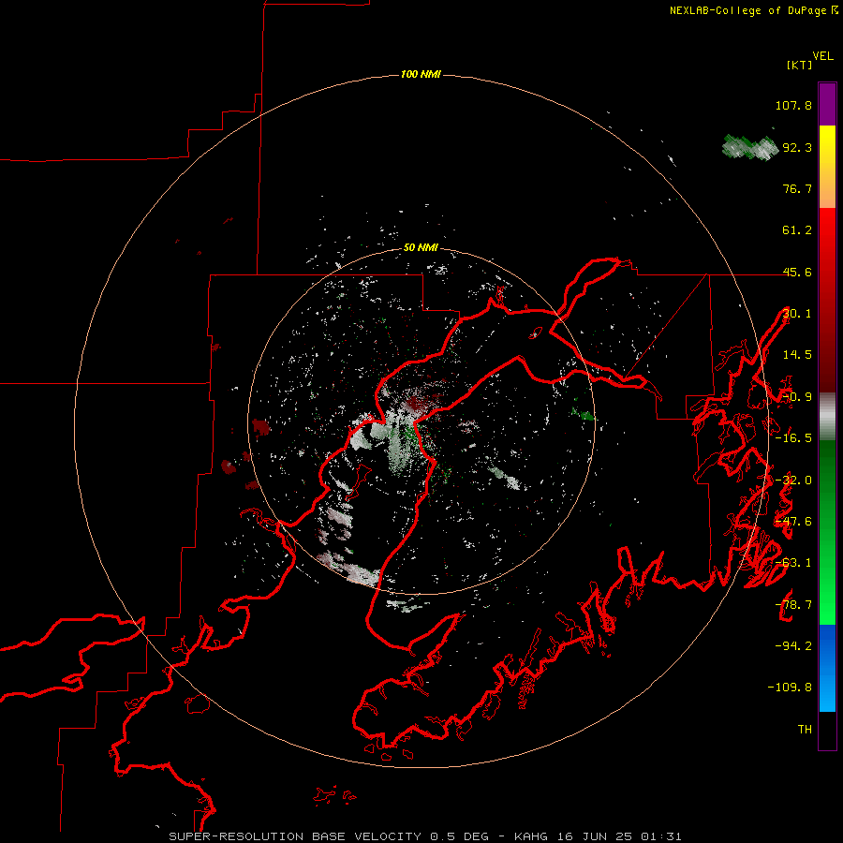Select the -78.7 legend value
The image size is (843, 843).
793,605
